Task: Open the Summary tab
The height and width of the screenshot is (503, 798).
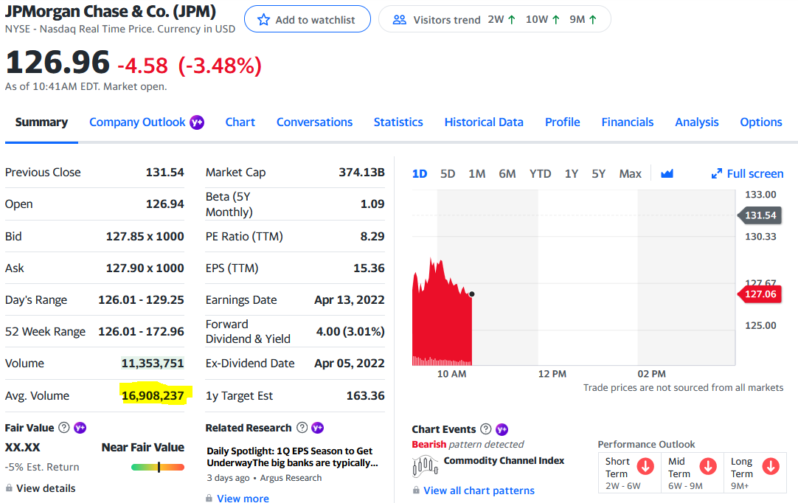Action: [x=41, y=122]
